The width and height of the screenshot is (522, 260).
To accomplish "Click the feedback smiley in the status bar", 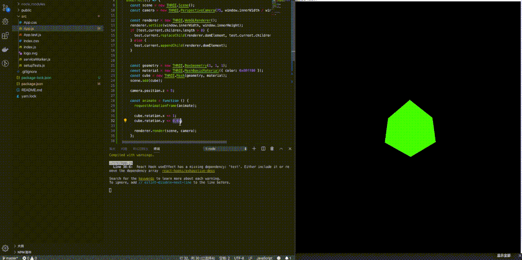I will [x=279, y=258].
